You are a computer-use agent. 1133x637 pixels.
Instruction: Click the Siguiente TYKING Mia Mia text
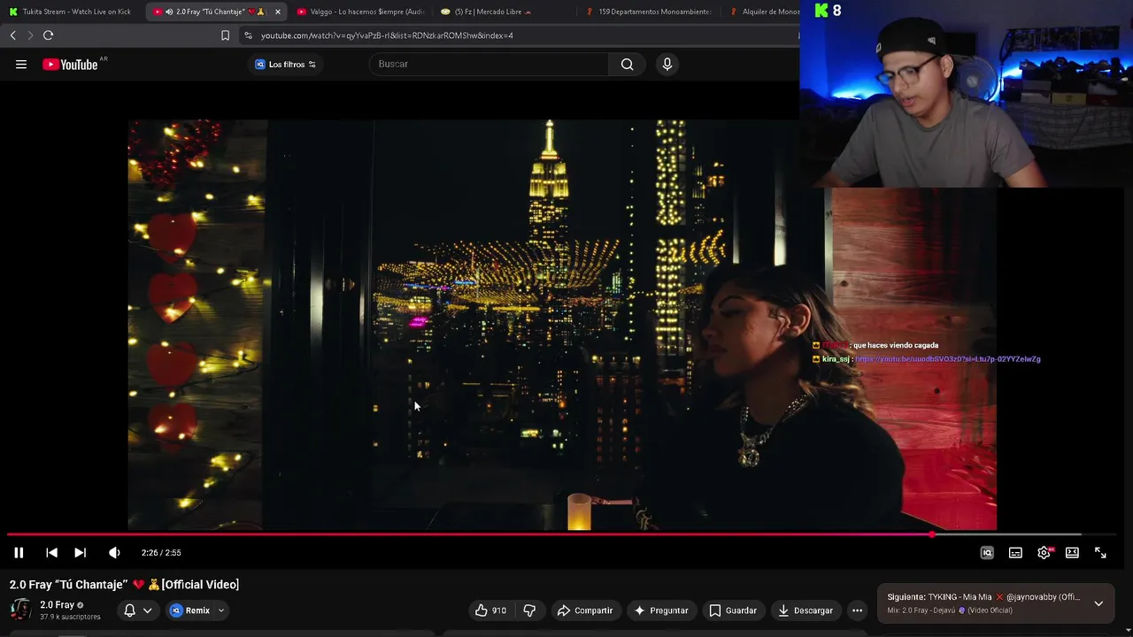(983, 597)
